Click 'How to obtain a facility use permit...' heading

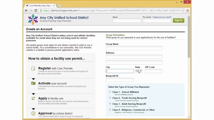pyautogui.click(x=57, y=59)
